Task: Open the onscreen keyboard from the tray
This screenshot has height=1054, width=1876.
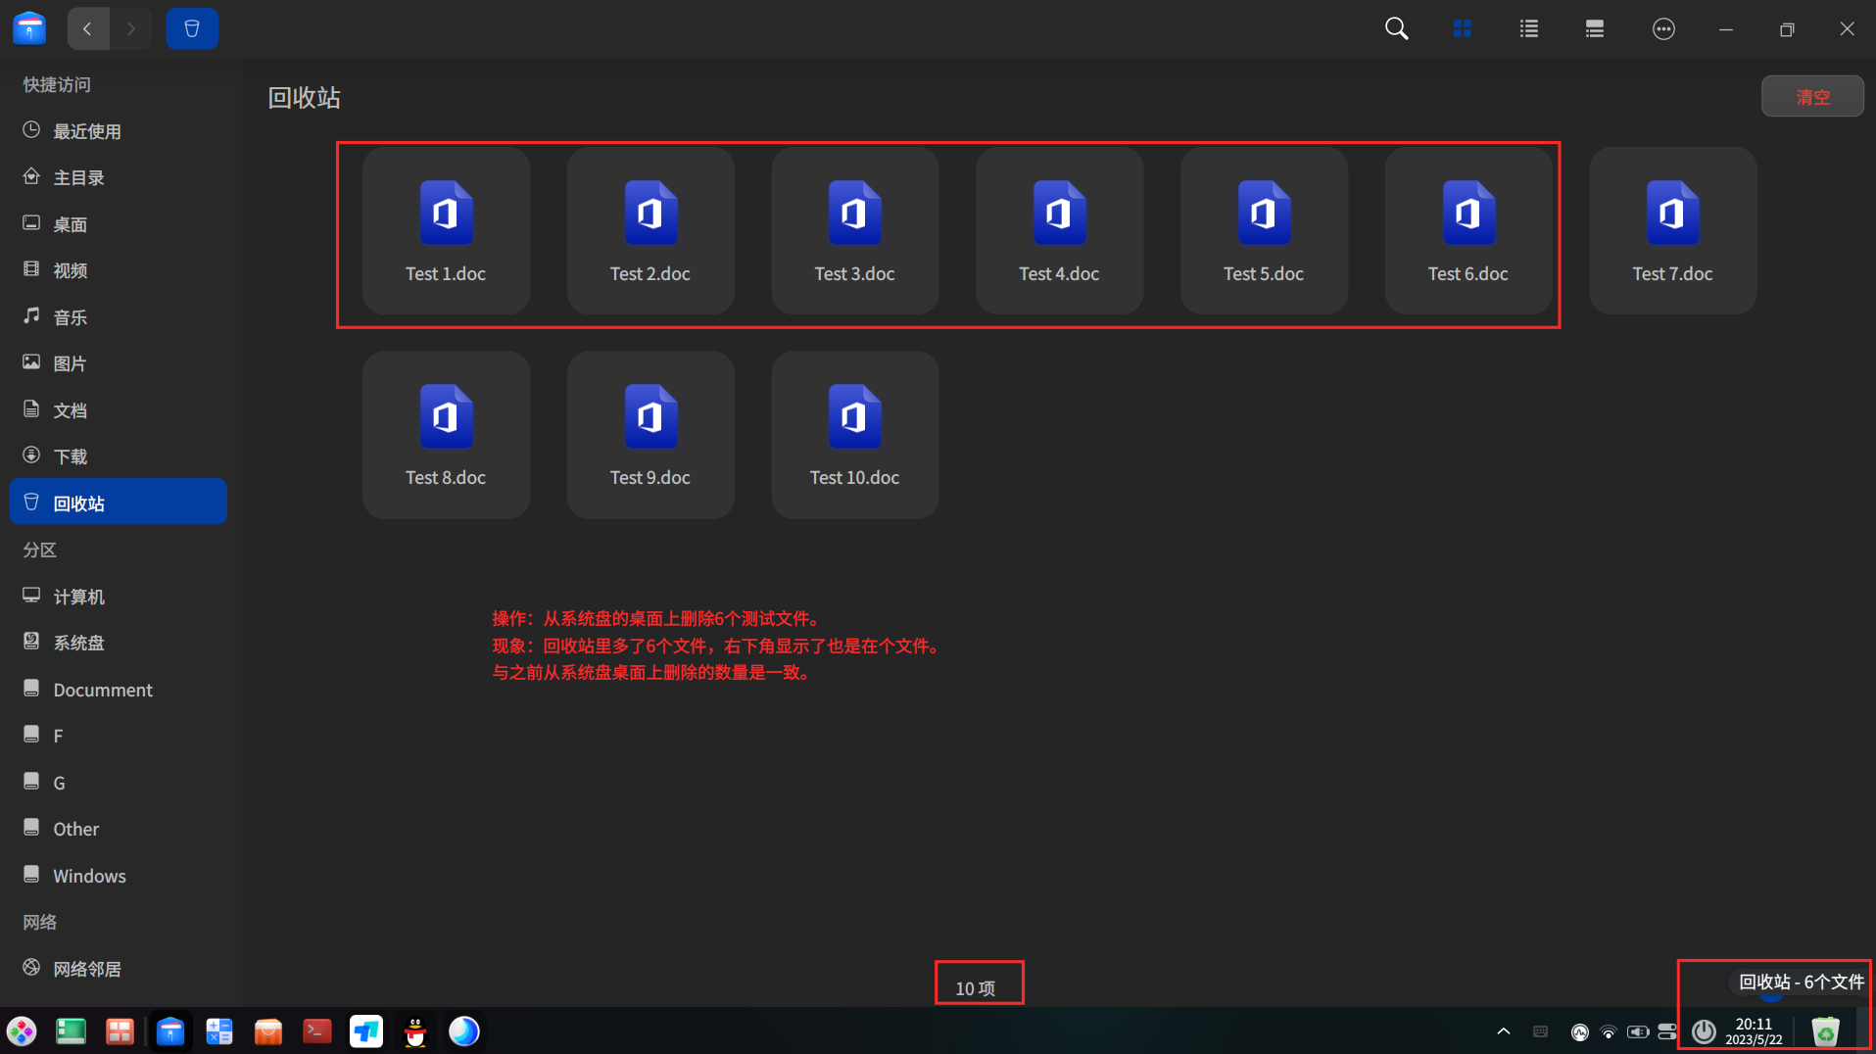Action: 1540,1030
